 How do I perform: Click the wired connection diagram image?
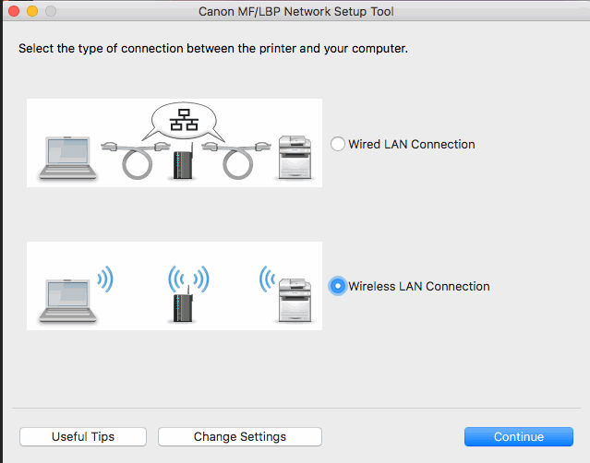pyautogui.click(x=175, y=143)
